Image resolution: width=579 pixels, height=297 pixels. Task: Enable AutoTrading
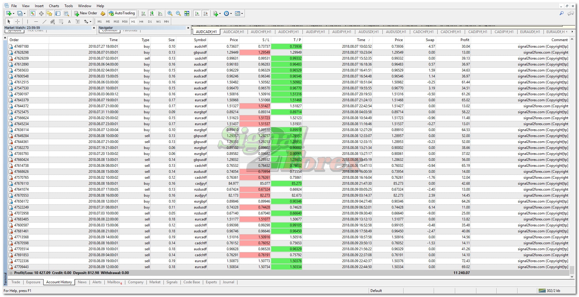pyautogui.click(x=122, y=13)
